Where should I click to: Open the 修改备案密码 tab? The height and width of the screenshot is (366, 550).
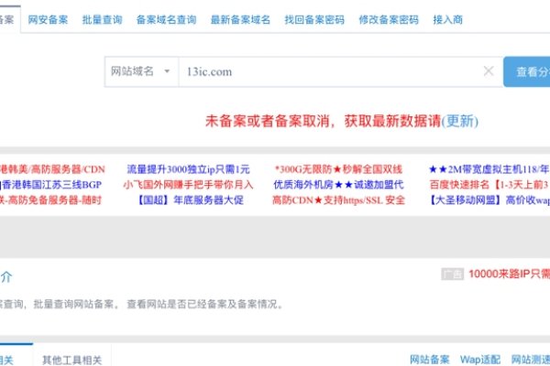coord(389,19)
